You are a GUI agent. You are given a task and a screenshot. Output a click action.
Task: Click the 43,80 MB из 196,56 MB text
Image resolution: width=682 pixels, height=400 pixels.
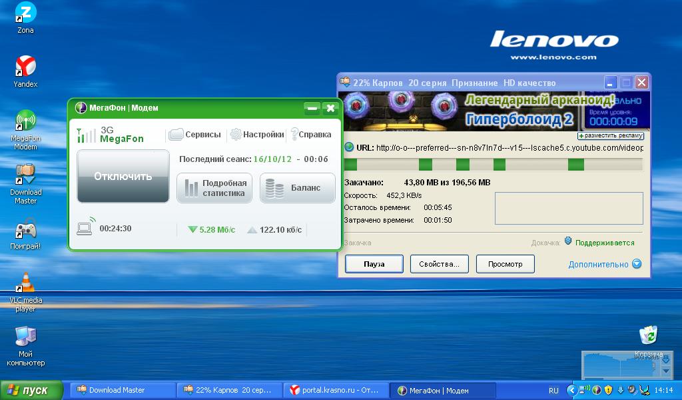(447, 183)
